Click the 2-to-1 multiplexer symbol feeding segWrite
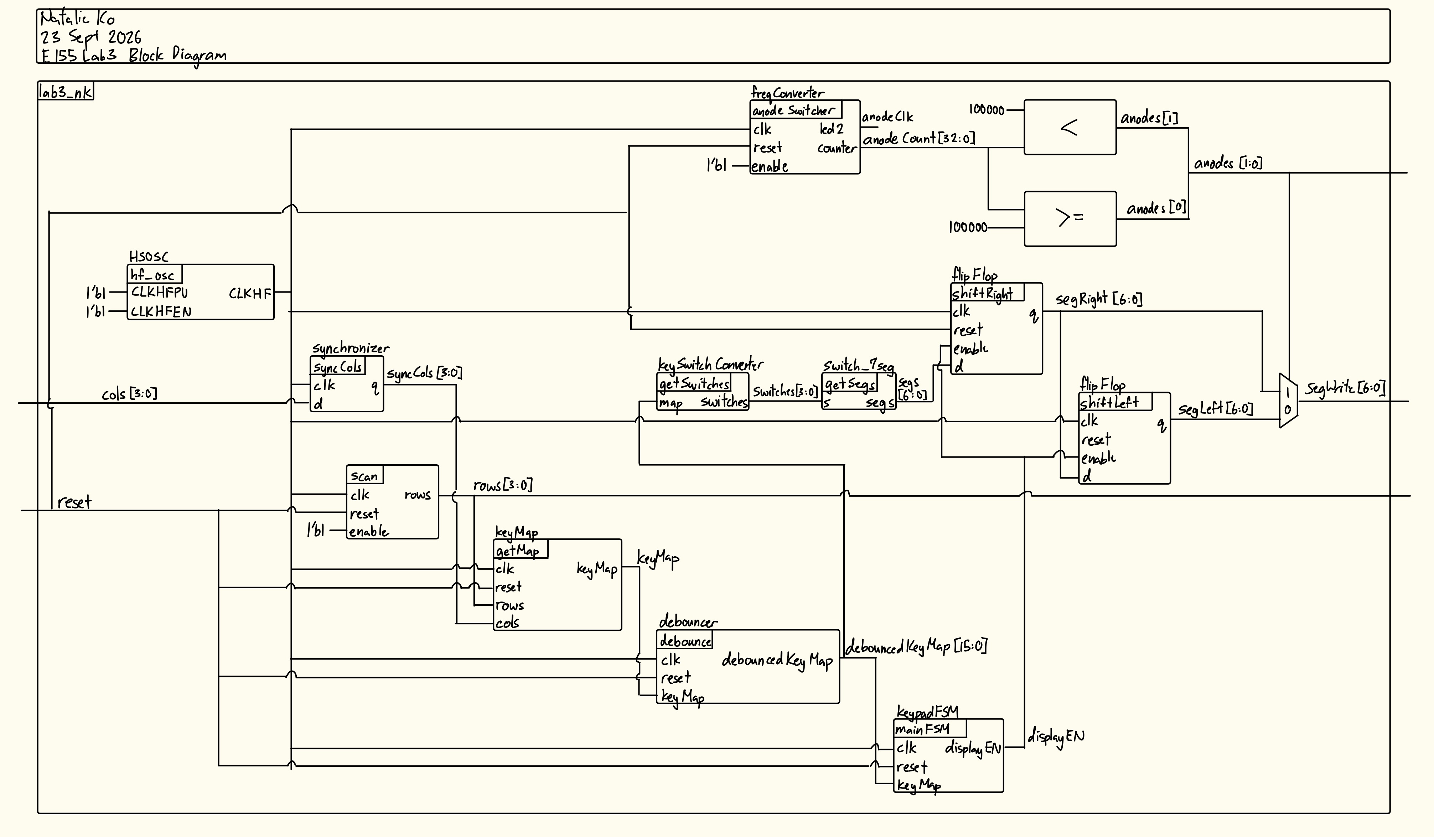1434x837 pixels. [x=1288, y=401]
